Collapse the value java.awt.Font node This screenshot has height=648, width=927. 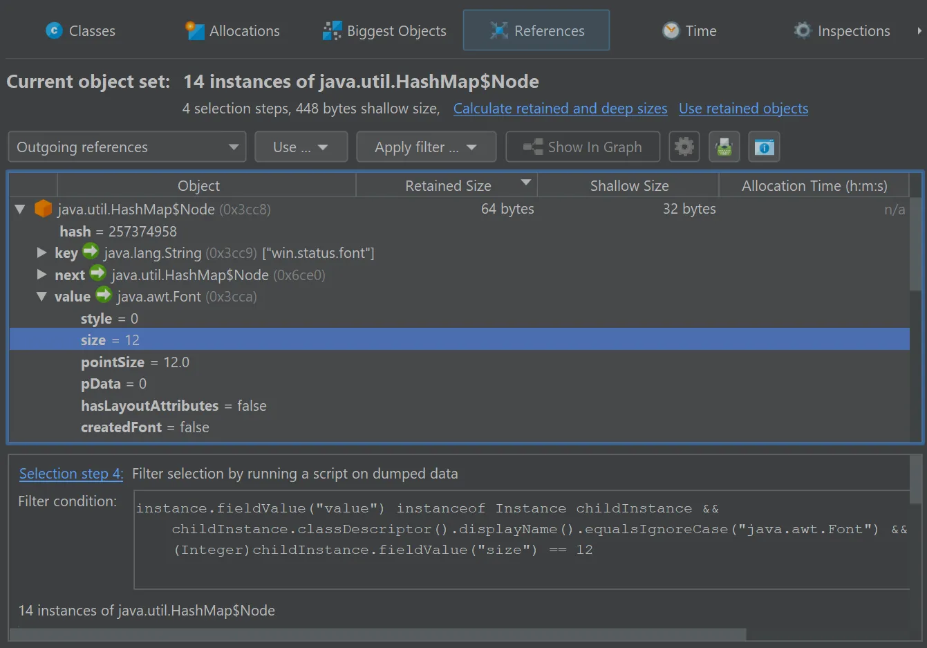coord(41,297)
